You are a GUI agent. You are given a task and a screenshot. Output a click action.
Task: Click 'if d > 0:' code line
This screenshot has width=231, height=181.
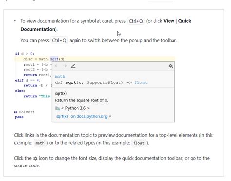tap(24, 54)
